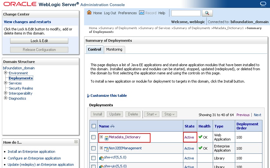Screen dimensions: 270x168
Task: Expand the Services tree node
Action: click(x=5, y=83)
